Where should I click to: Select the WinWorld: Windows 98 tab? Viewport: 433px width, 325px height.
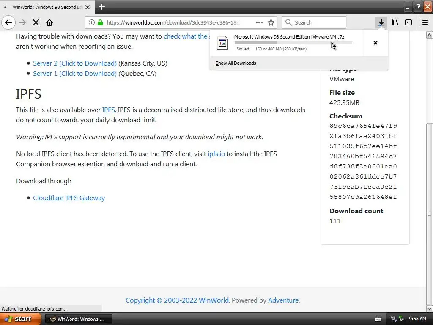click(x=47, y=7)
